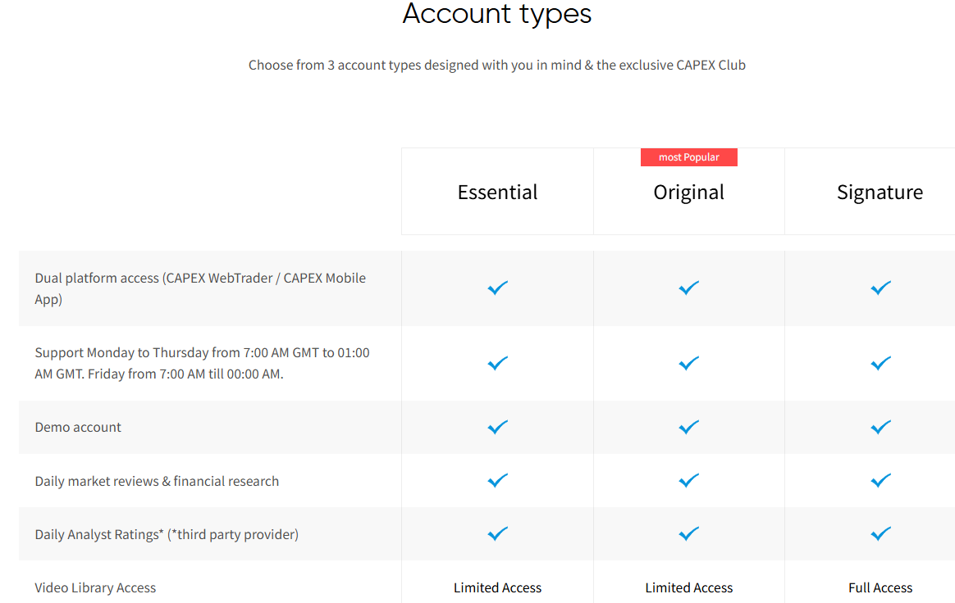Screen dimensions: 955x603
Task: Click the Essential checkmark for Daily Analyst Ratings
Action: (497, 533)
